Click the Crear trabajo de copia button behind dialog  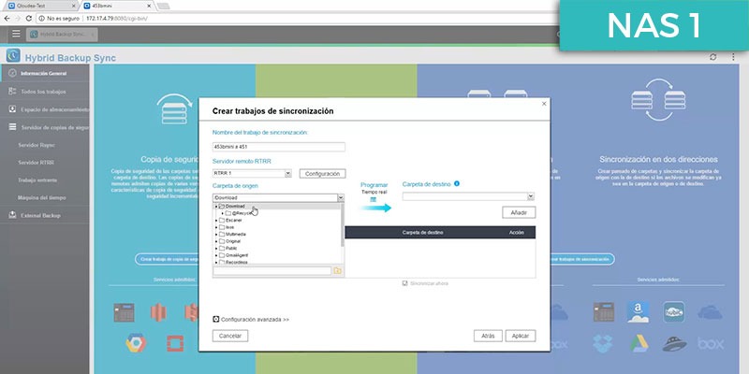coord(168,259)
